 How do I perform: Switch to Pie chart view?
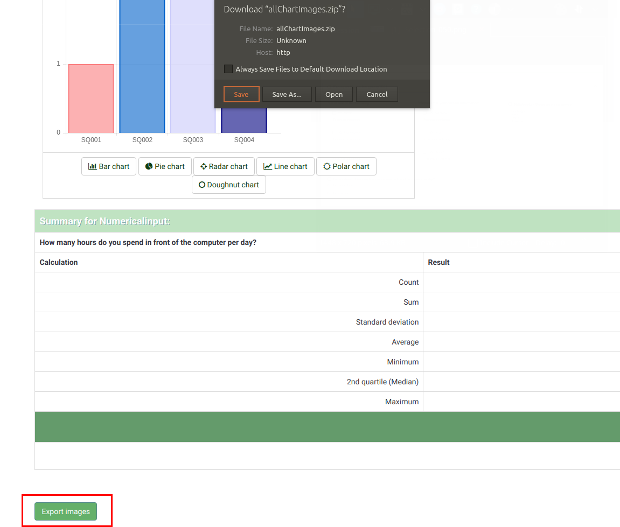pos(165,166)
